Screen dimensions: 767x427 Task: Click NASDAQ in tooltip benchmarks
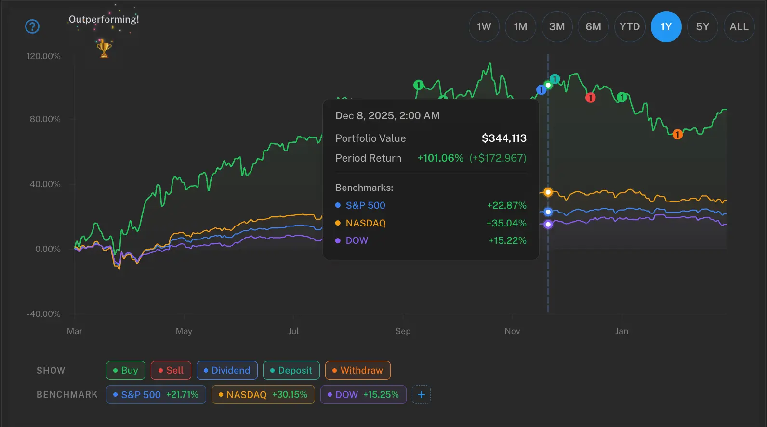(366, 223)
